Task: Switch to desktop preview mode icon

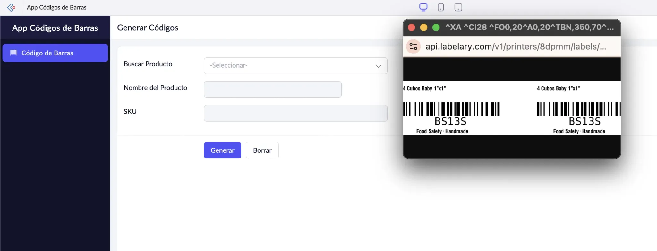Action: click(x=423, y=7)
